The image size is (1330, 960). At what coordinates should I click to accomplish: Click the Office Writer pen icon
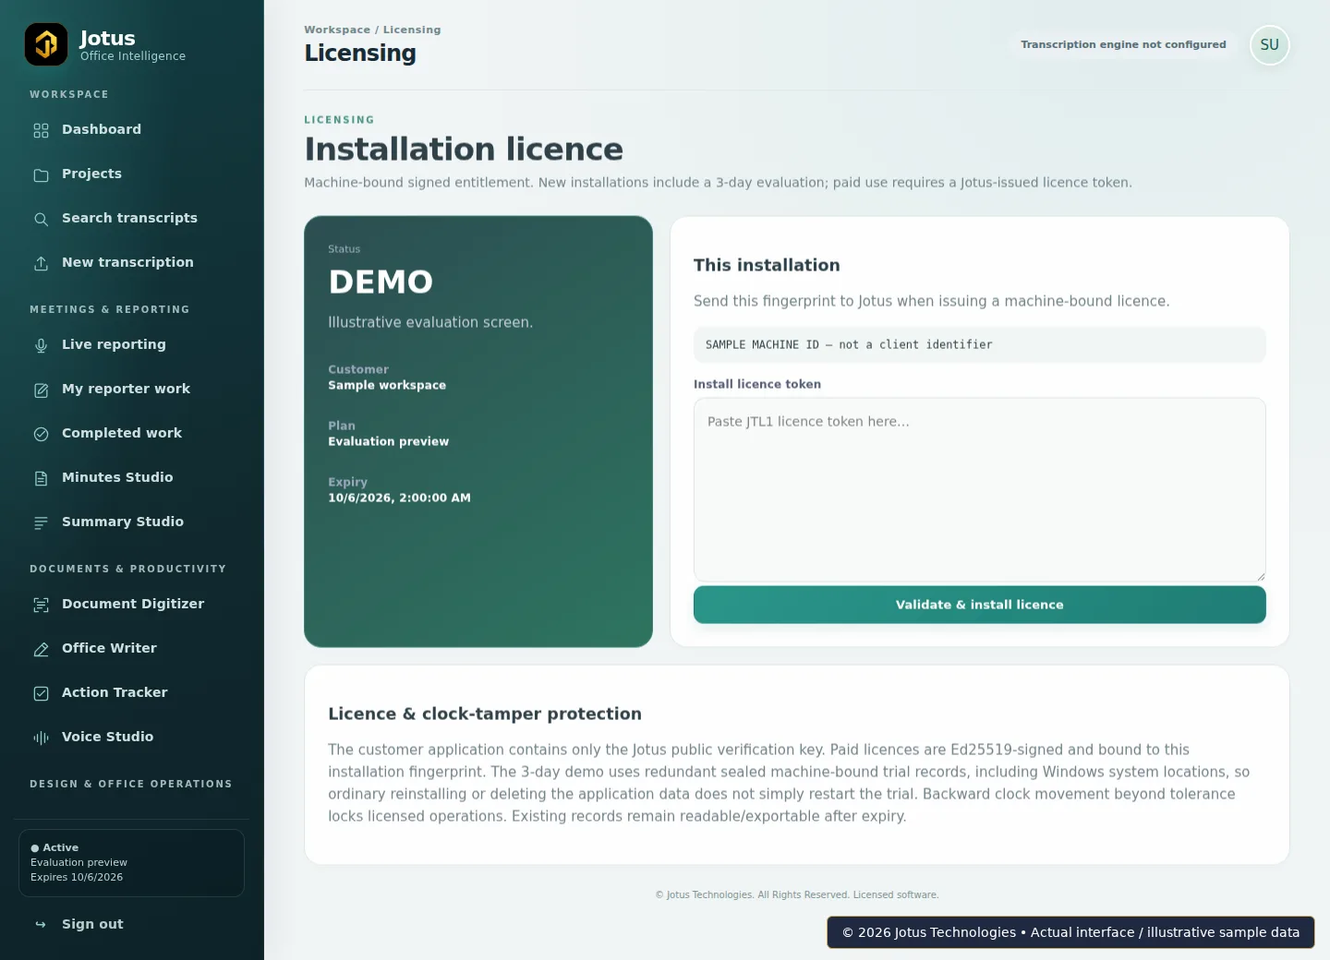41,649
